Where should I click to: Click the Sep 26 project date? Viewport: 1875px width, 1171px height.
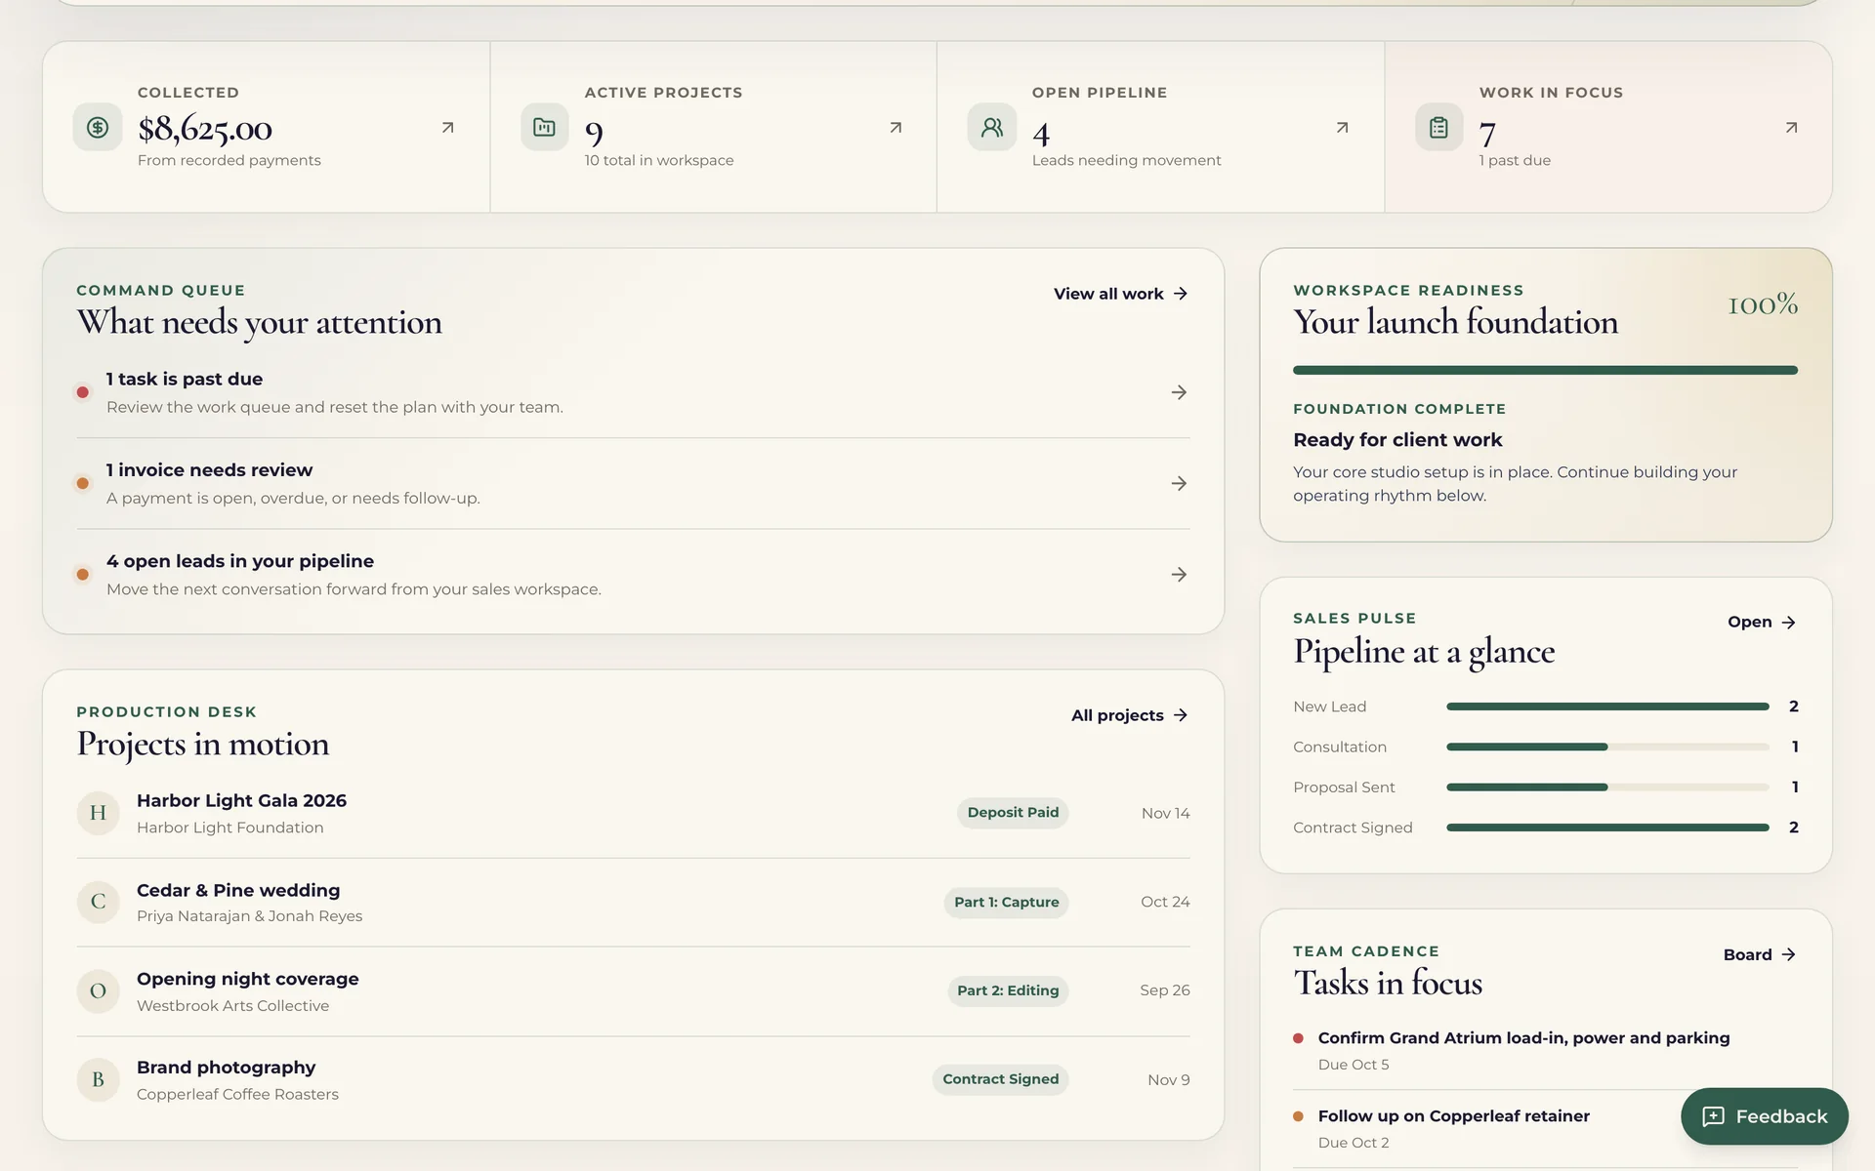[x=1164, y=990]
